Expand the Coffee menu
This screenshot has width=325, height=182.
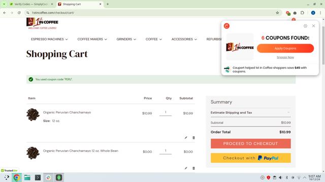[x=153, y=39]
